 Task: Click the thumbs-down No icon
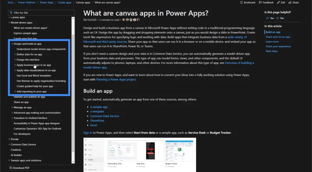click(x=278, y=18)
